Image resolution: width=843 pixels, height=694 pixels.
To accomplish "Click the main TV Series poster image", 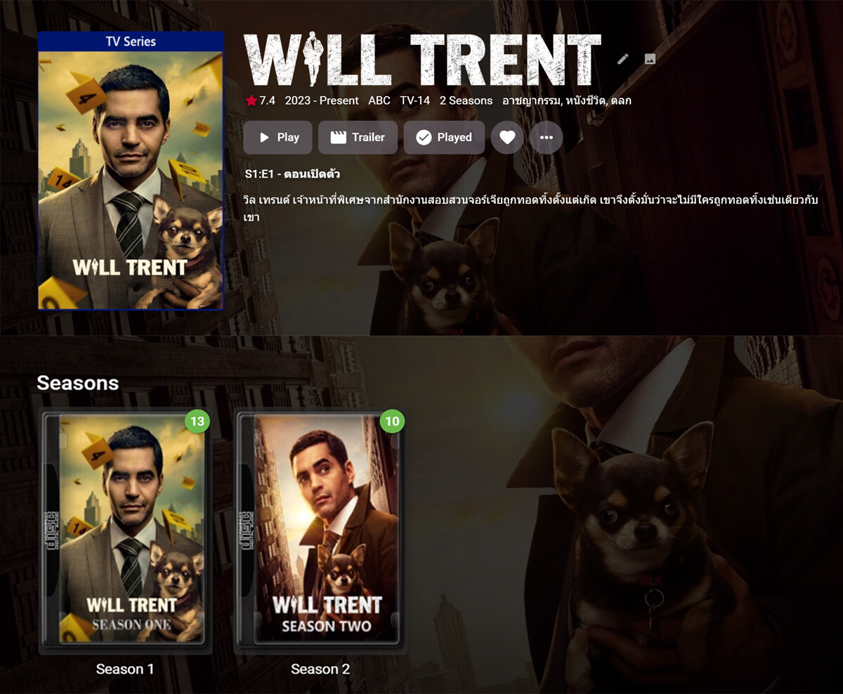I will pyautogui.click(x=131, y=171).
